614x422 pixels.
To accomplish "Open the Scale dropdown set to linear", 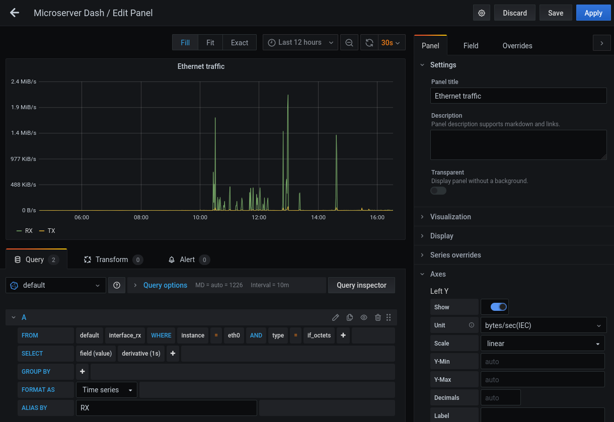I will click(543, 343).
